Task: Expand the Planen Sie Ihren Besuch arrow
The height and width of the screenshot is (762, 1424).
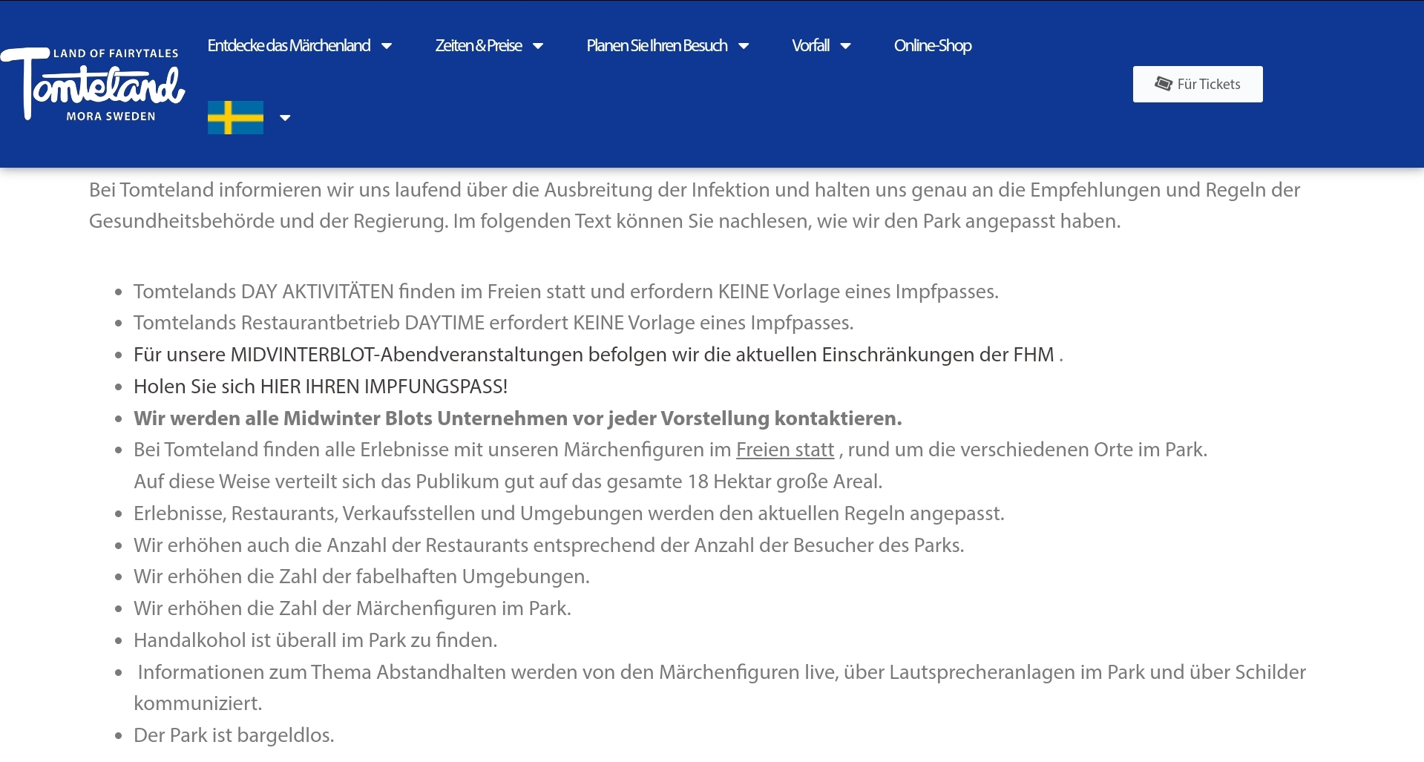Action: tap(744, 46)
